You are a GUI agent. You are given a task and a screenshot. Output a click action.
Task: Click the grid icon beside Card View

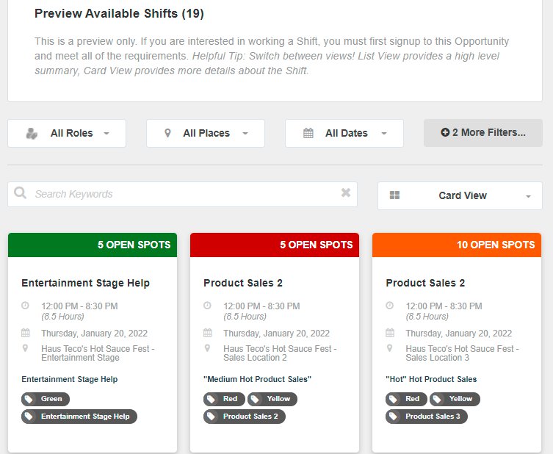394,195
